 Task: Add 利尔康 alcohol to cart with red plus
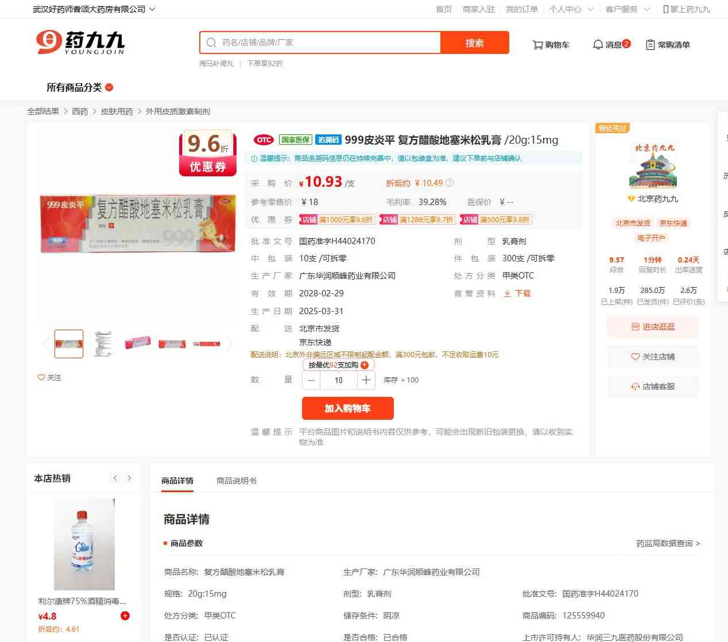coord(125,616)
